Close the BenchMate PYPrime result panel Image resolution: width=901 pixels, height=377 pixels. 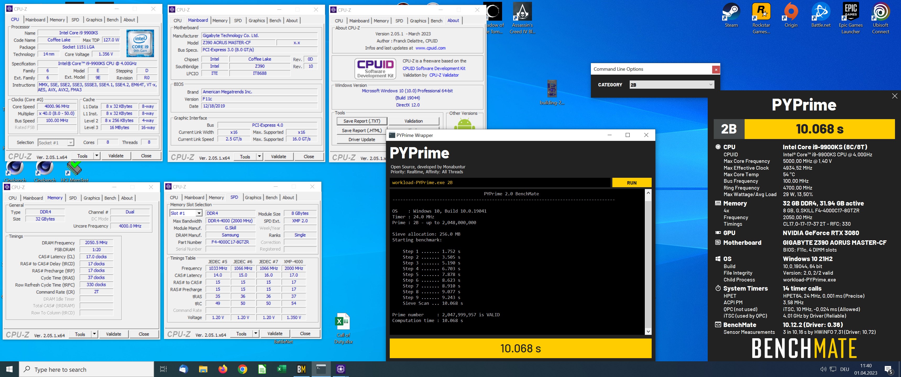pos(894,96)
